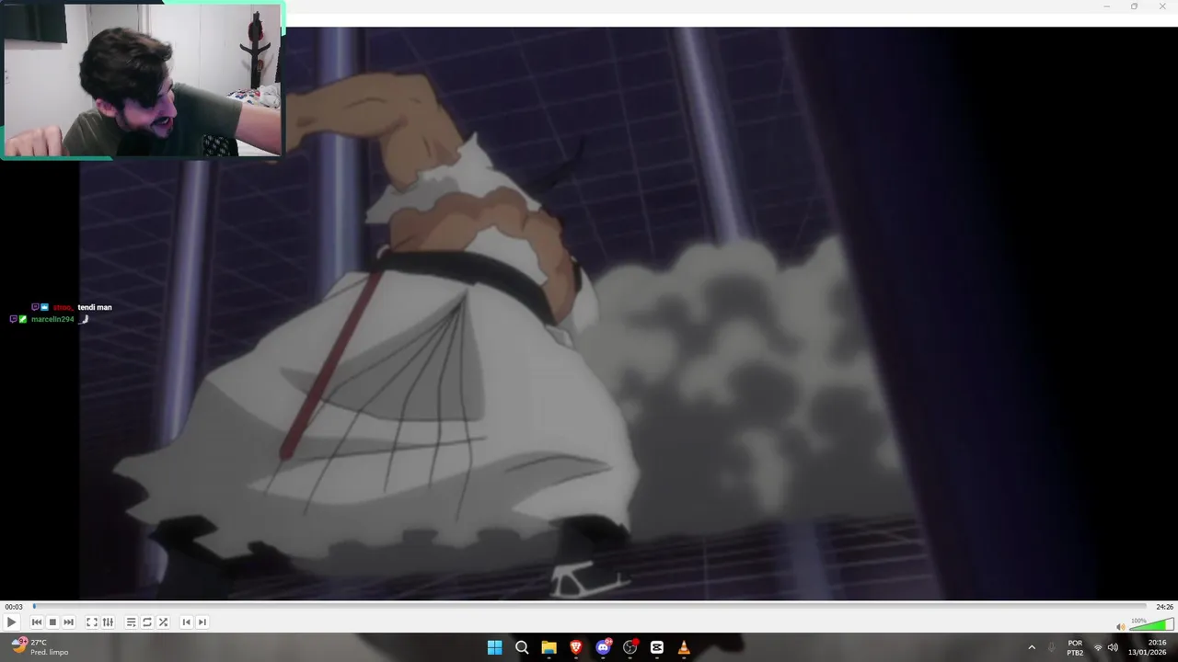Image resolution: width=1178 pixels, height=662 pixels.
Task: Click the microphone tray icon
Action: tap(1052, 647)
